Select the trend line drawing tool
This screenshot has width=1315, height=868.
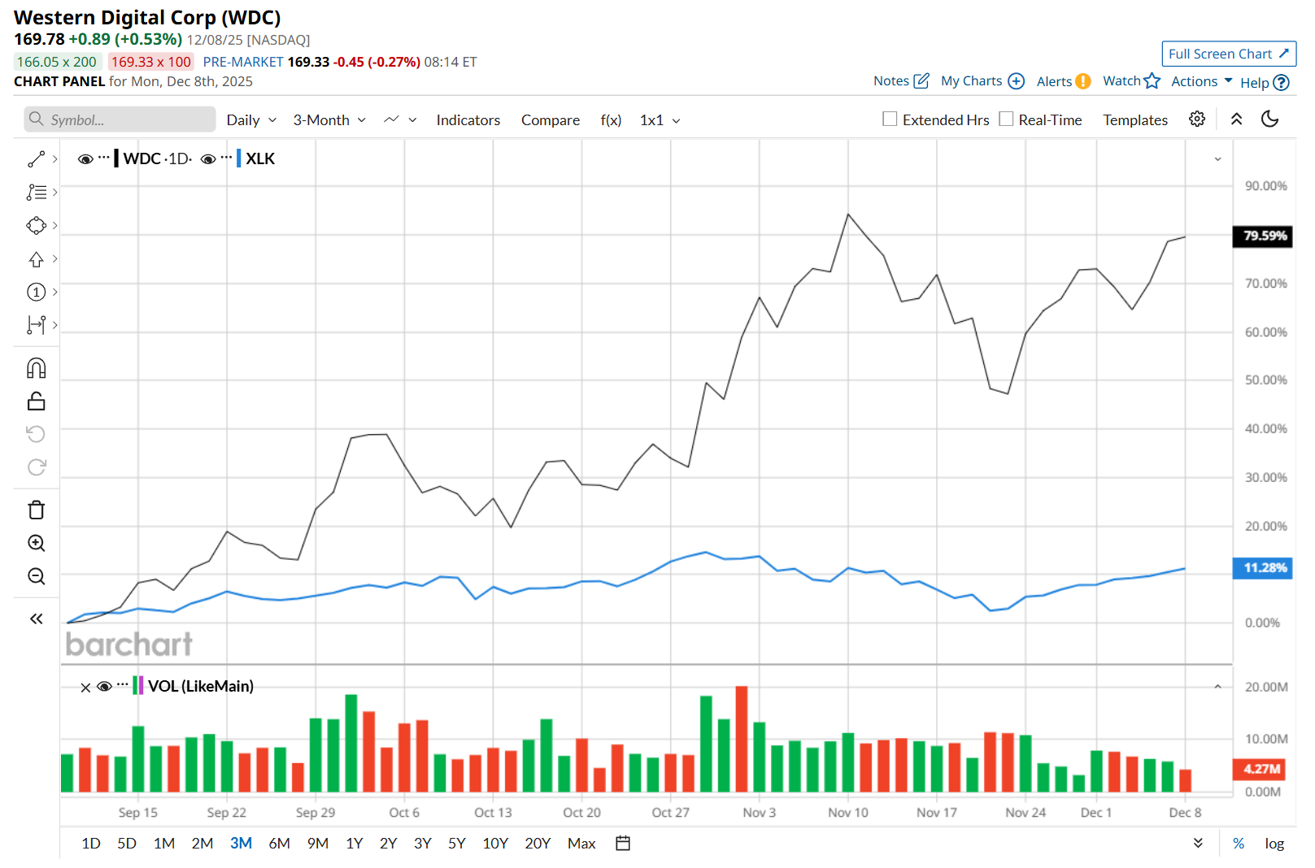[36, 159]
